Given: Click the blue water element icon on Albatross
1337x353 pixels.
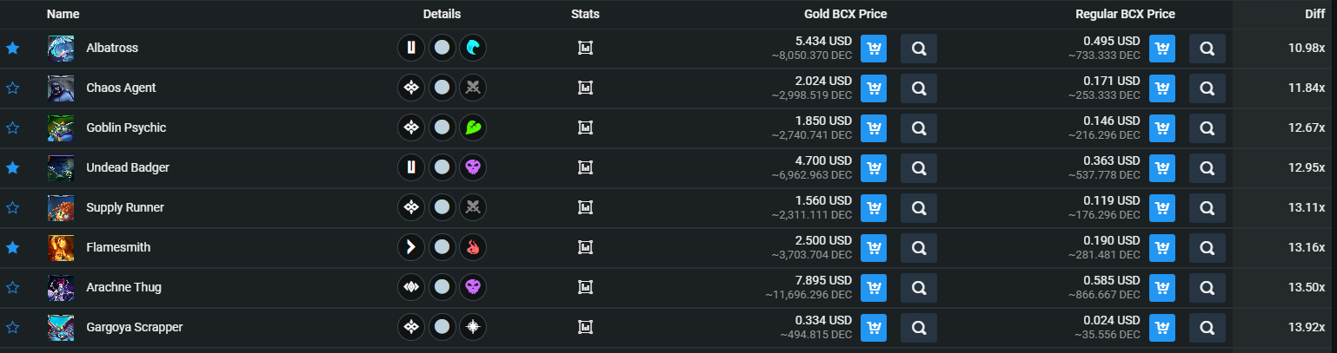Looking at the screenshot, I should click(473, 48).
